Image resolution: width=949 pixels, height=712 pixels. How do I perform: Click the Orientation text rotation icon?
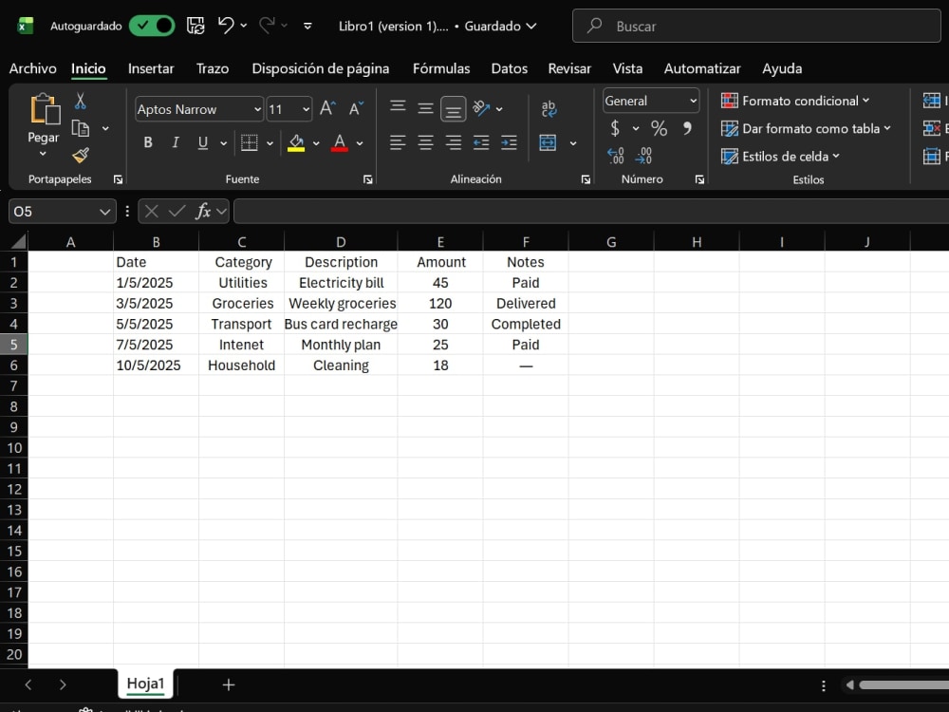(x=481, y=108)
